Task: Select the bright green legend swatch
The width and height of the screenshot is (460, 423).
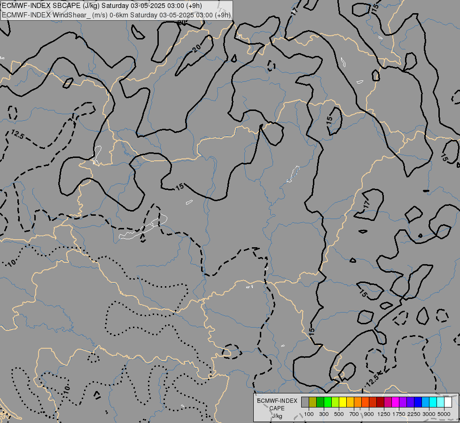Action: tap(327, 402)
